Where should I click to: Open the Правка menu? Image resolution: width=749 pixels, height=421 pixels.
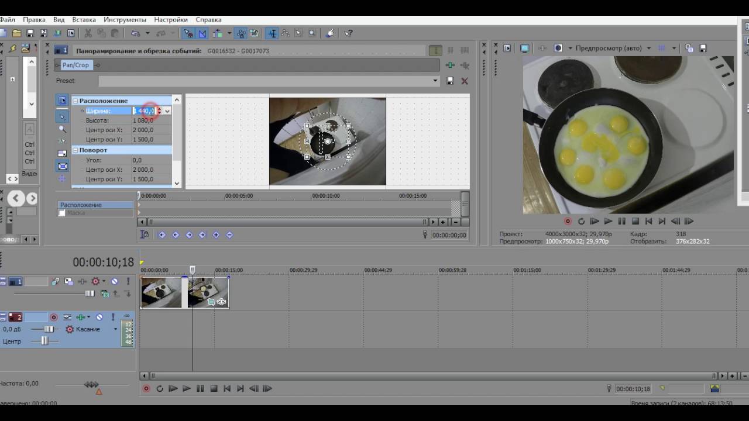(x=35, y=19)
